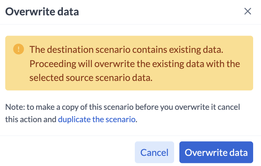Click the empty footer area left of Cancel
The width and height of the screenshot is (261, 166).
(x=67, y=153)
